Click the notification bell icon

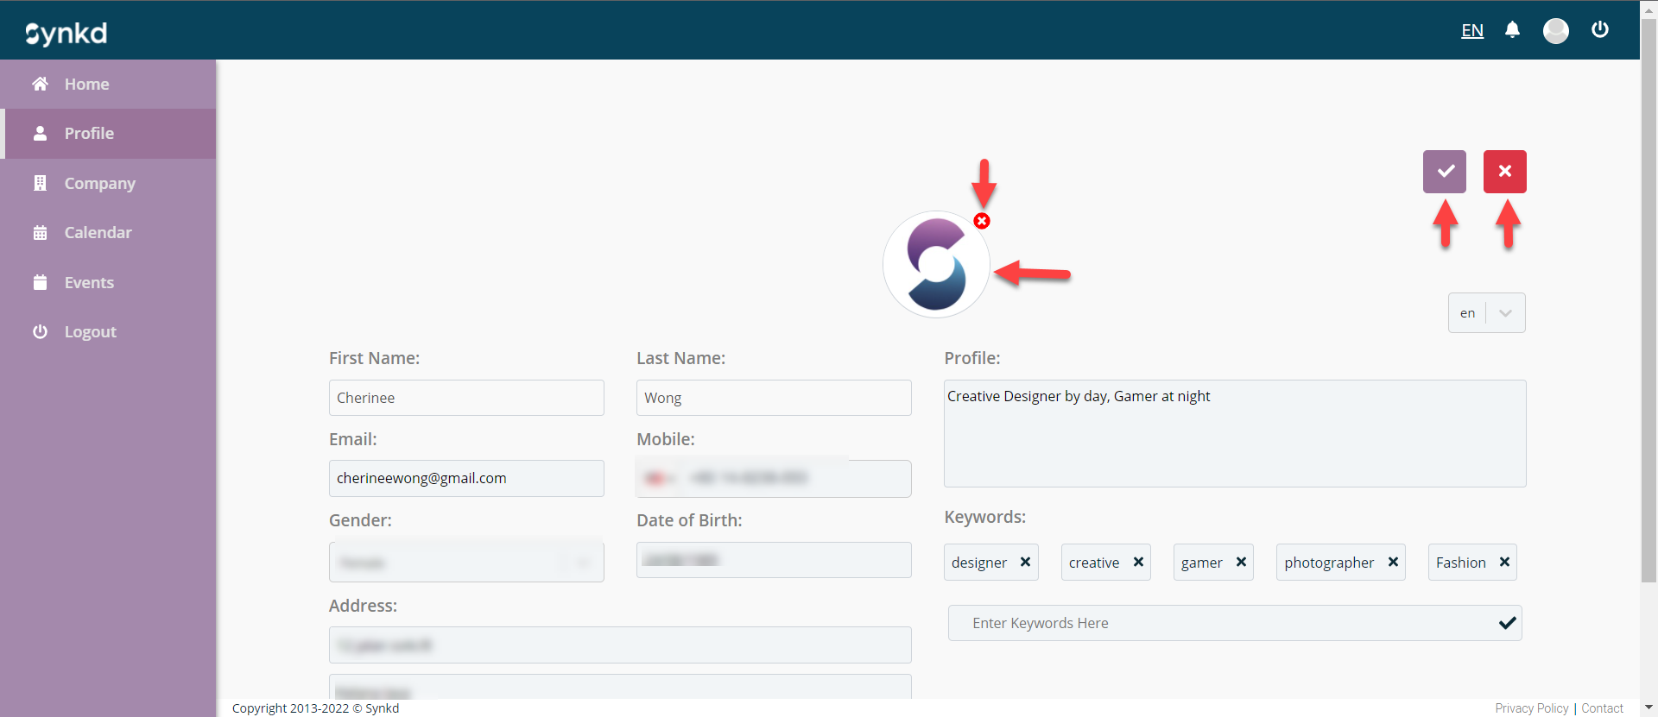click(x=1512, y=30)
